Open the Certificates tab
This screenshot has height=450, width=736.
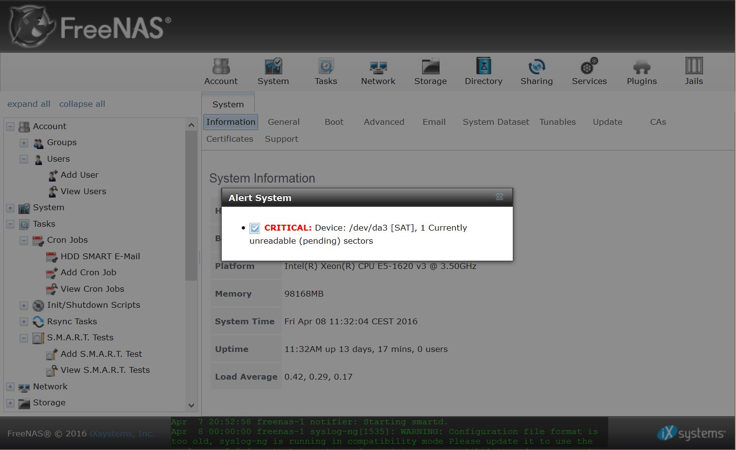(229, 139)
